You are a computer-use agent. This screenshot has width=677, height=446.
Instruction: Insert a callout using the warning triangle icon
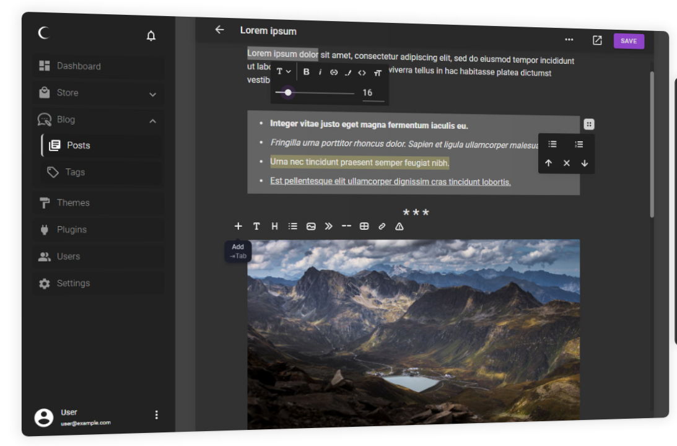(399, 226)
